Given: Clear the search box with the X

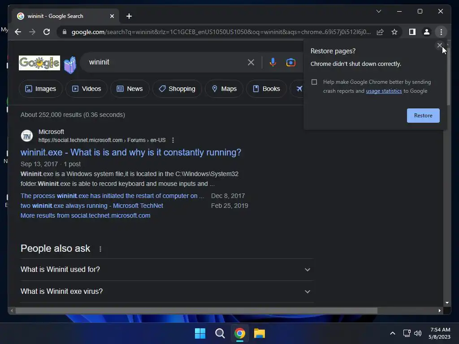Looking at the screenshot, I should pyautogui.click(x=251, y=62).
